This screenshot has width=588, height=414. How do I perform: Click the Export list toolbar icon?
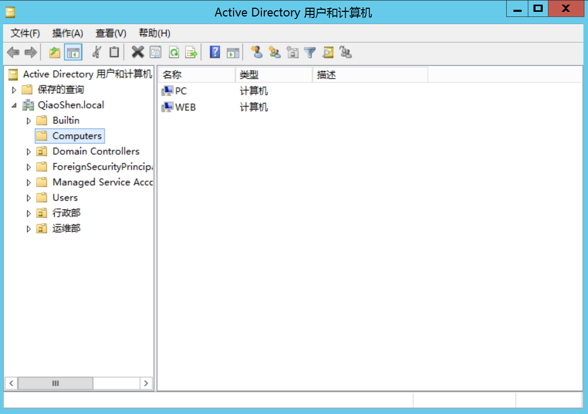191,52
